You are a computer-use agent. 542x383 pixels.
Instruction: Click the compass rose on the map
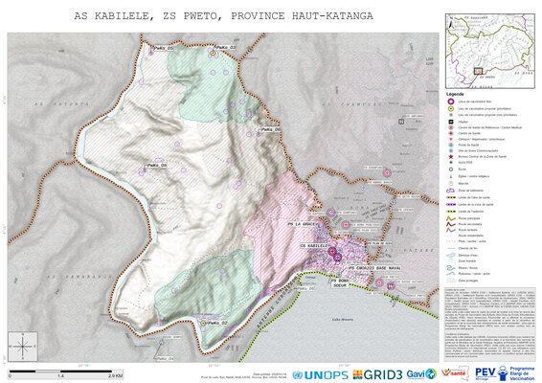coord(23,346)
